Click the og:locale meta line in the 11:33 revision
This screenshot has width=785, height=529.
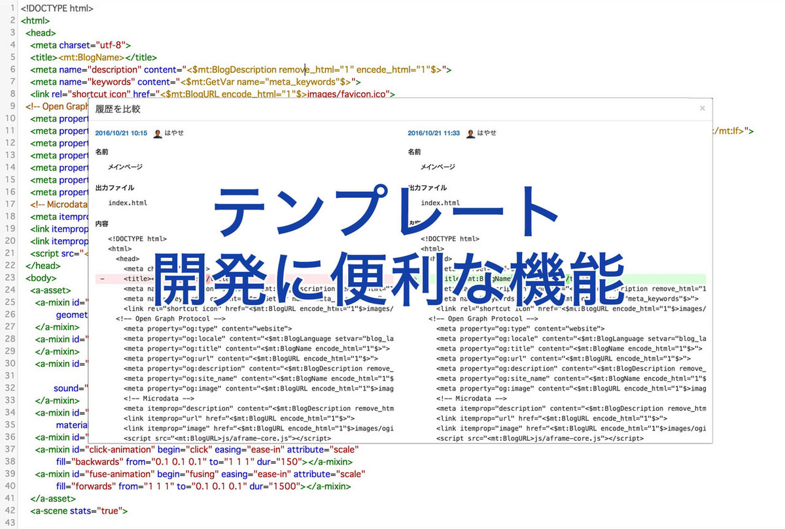pyautogui.click(x=571, y=338)
